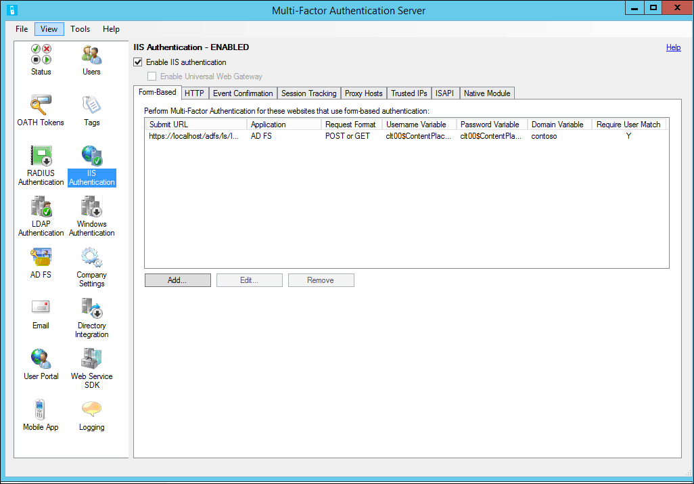Switch to the Trusted IPs tab
The width and height of the screenshot is (694, 484).
point(409,93)
